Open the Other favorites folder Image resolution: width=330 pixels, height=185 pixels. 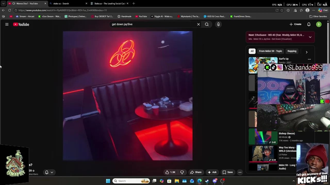318,16
